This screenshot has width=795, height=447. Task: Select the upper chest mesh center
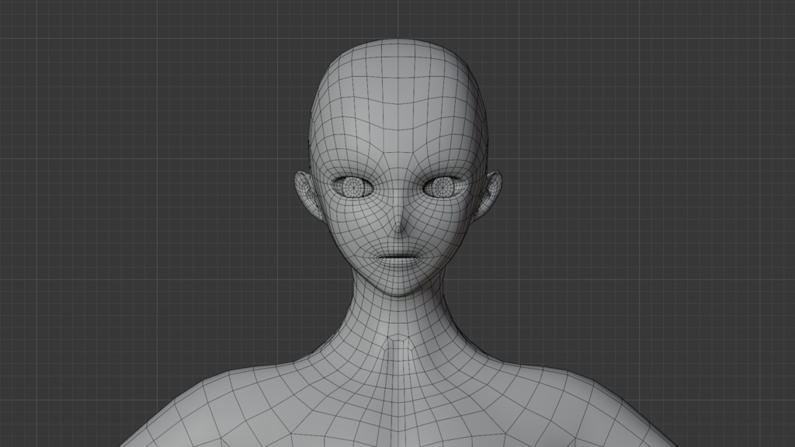tap(399, 405)
